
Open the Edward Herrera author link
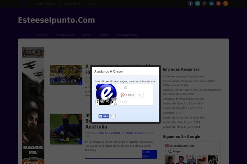133,133
